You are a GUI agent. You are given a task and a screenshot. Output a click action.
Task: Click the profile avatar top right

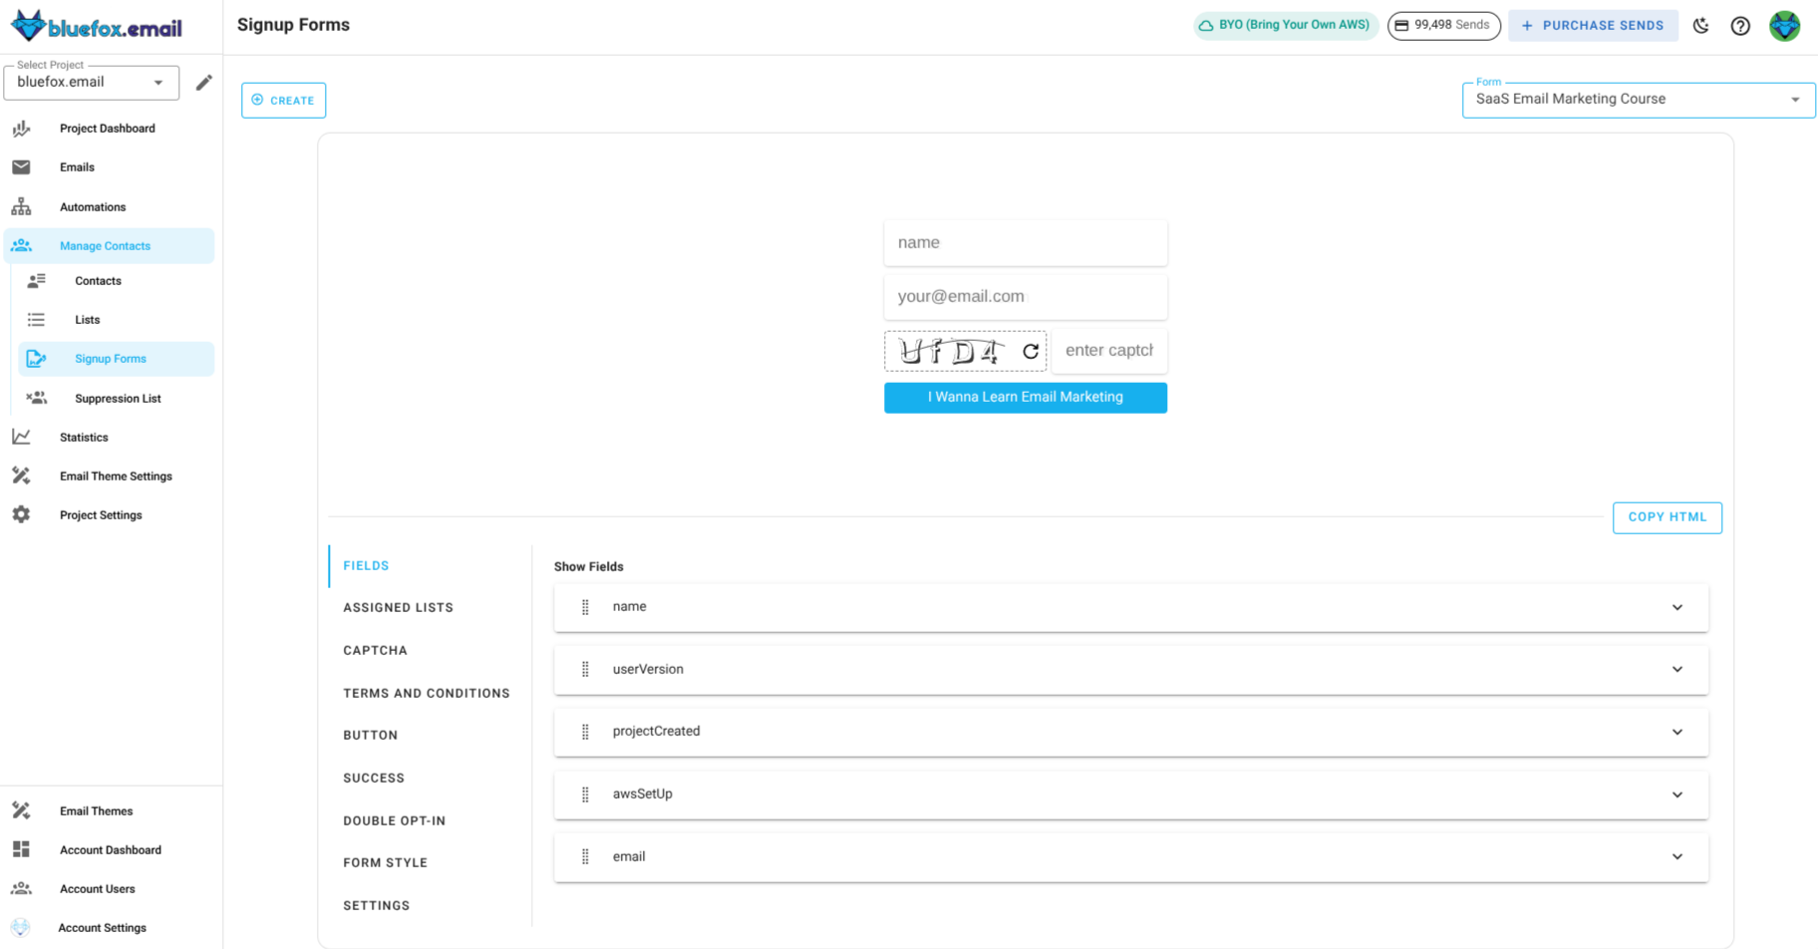tap(1785, 25)
